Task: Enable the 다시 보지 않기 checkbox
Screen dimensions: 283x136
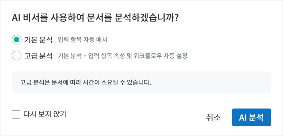Action: coord(16,114)
